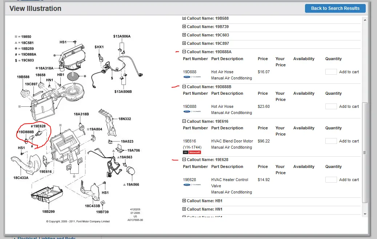377x239 pixels.
Task: Click part number 19E628 in the table
Action: pos(189,180)
